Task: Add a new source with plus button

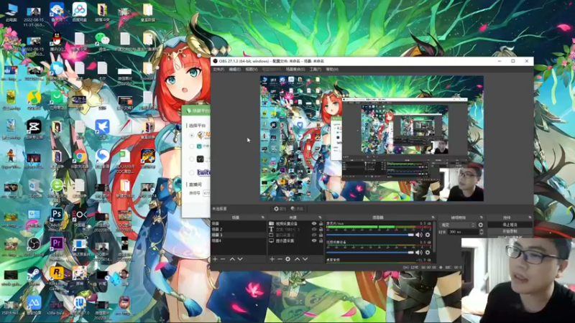Action: click(x=272, y=259)
